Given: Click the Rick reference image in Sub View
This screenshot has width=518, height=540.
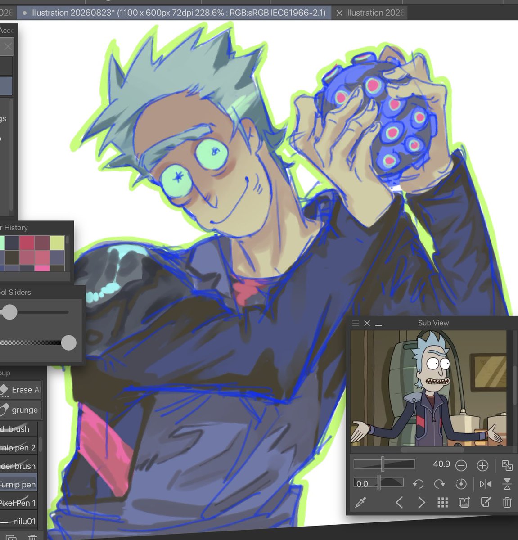Looking at the screenshot, I should (428, 388).
